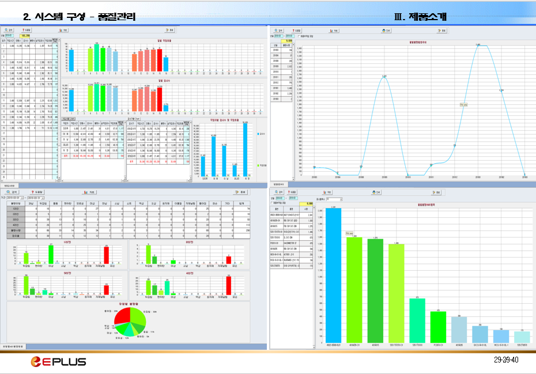Click the large red slice of the pie chart

coord(122,315)
